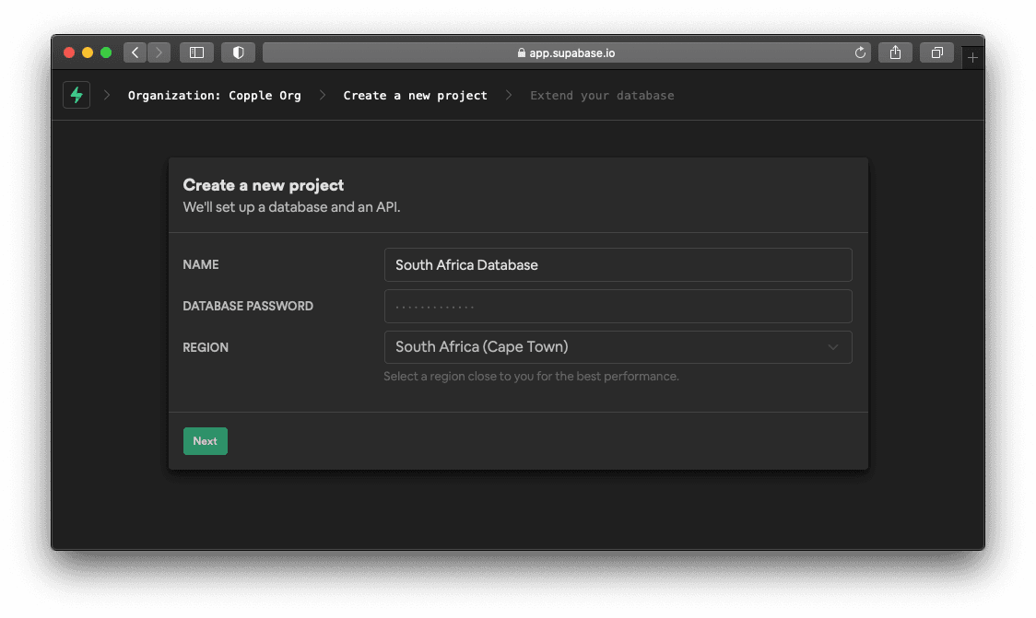
Task: Click Safari's forward navigation arrow
Action: click(159, 52)
